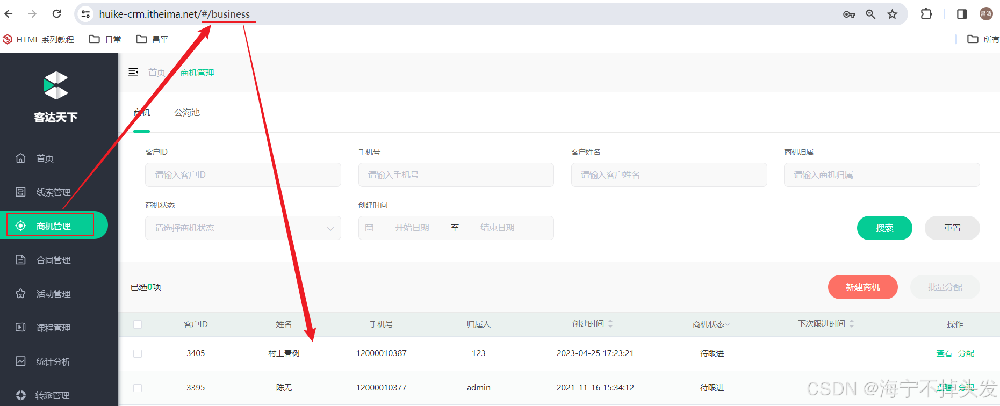
Task: Click the address bar URL
Action: pos(175,14)
